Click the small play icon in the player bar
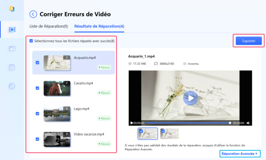 point(132,123)
